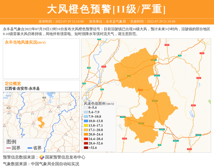Open the 永丰当地风速实况 panel header
The image size is (214, 168).
25,42
